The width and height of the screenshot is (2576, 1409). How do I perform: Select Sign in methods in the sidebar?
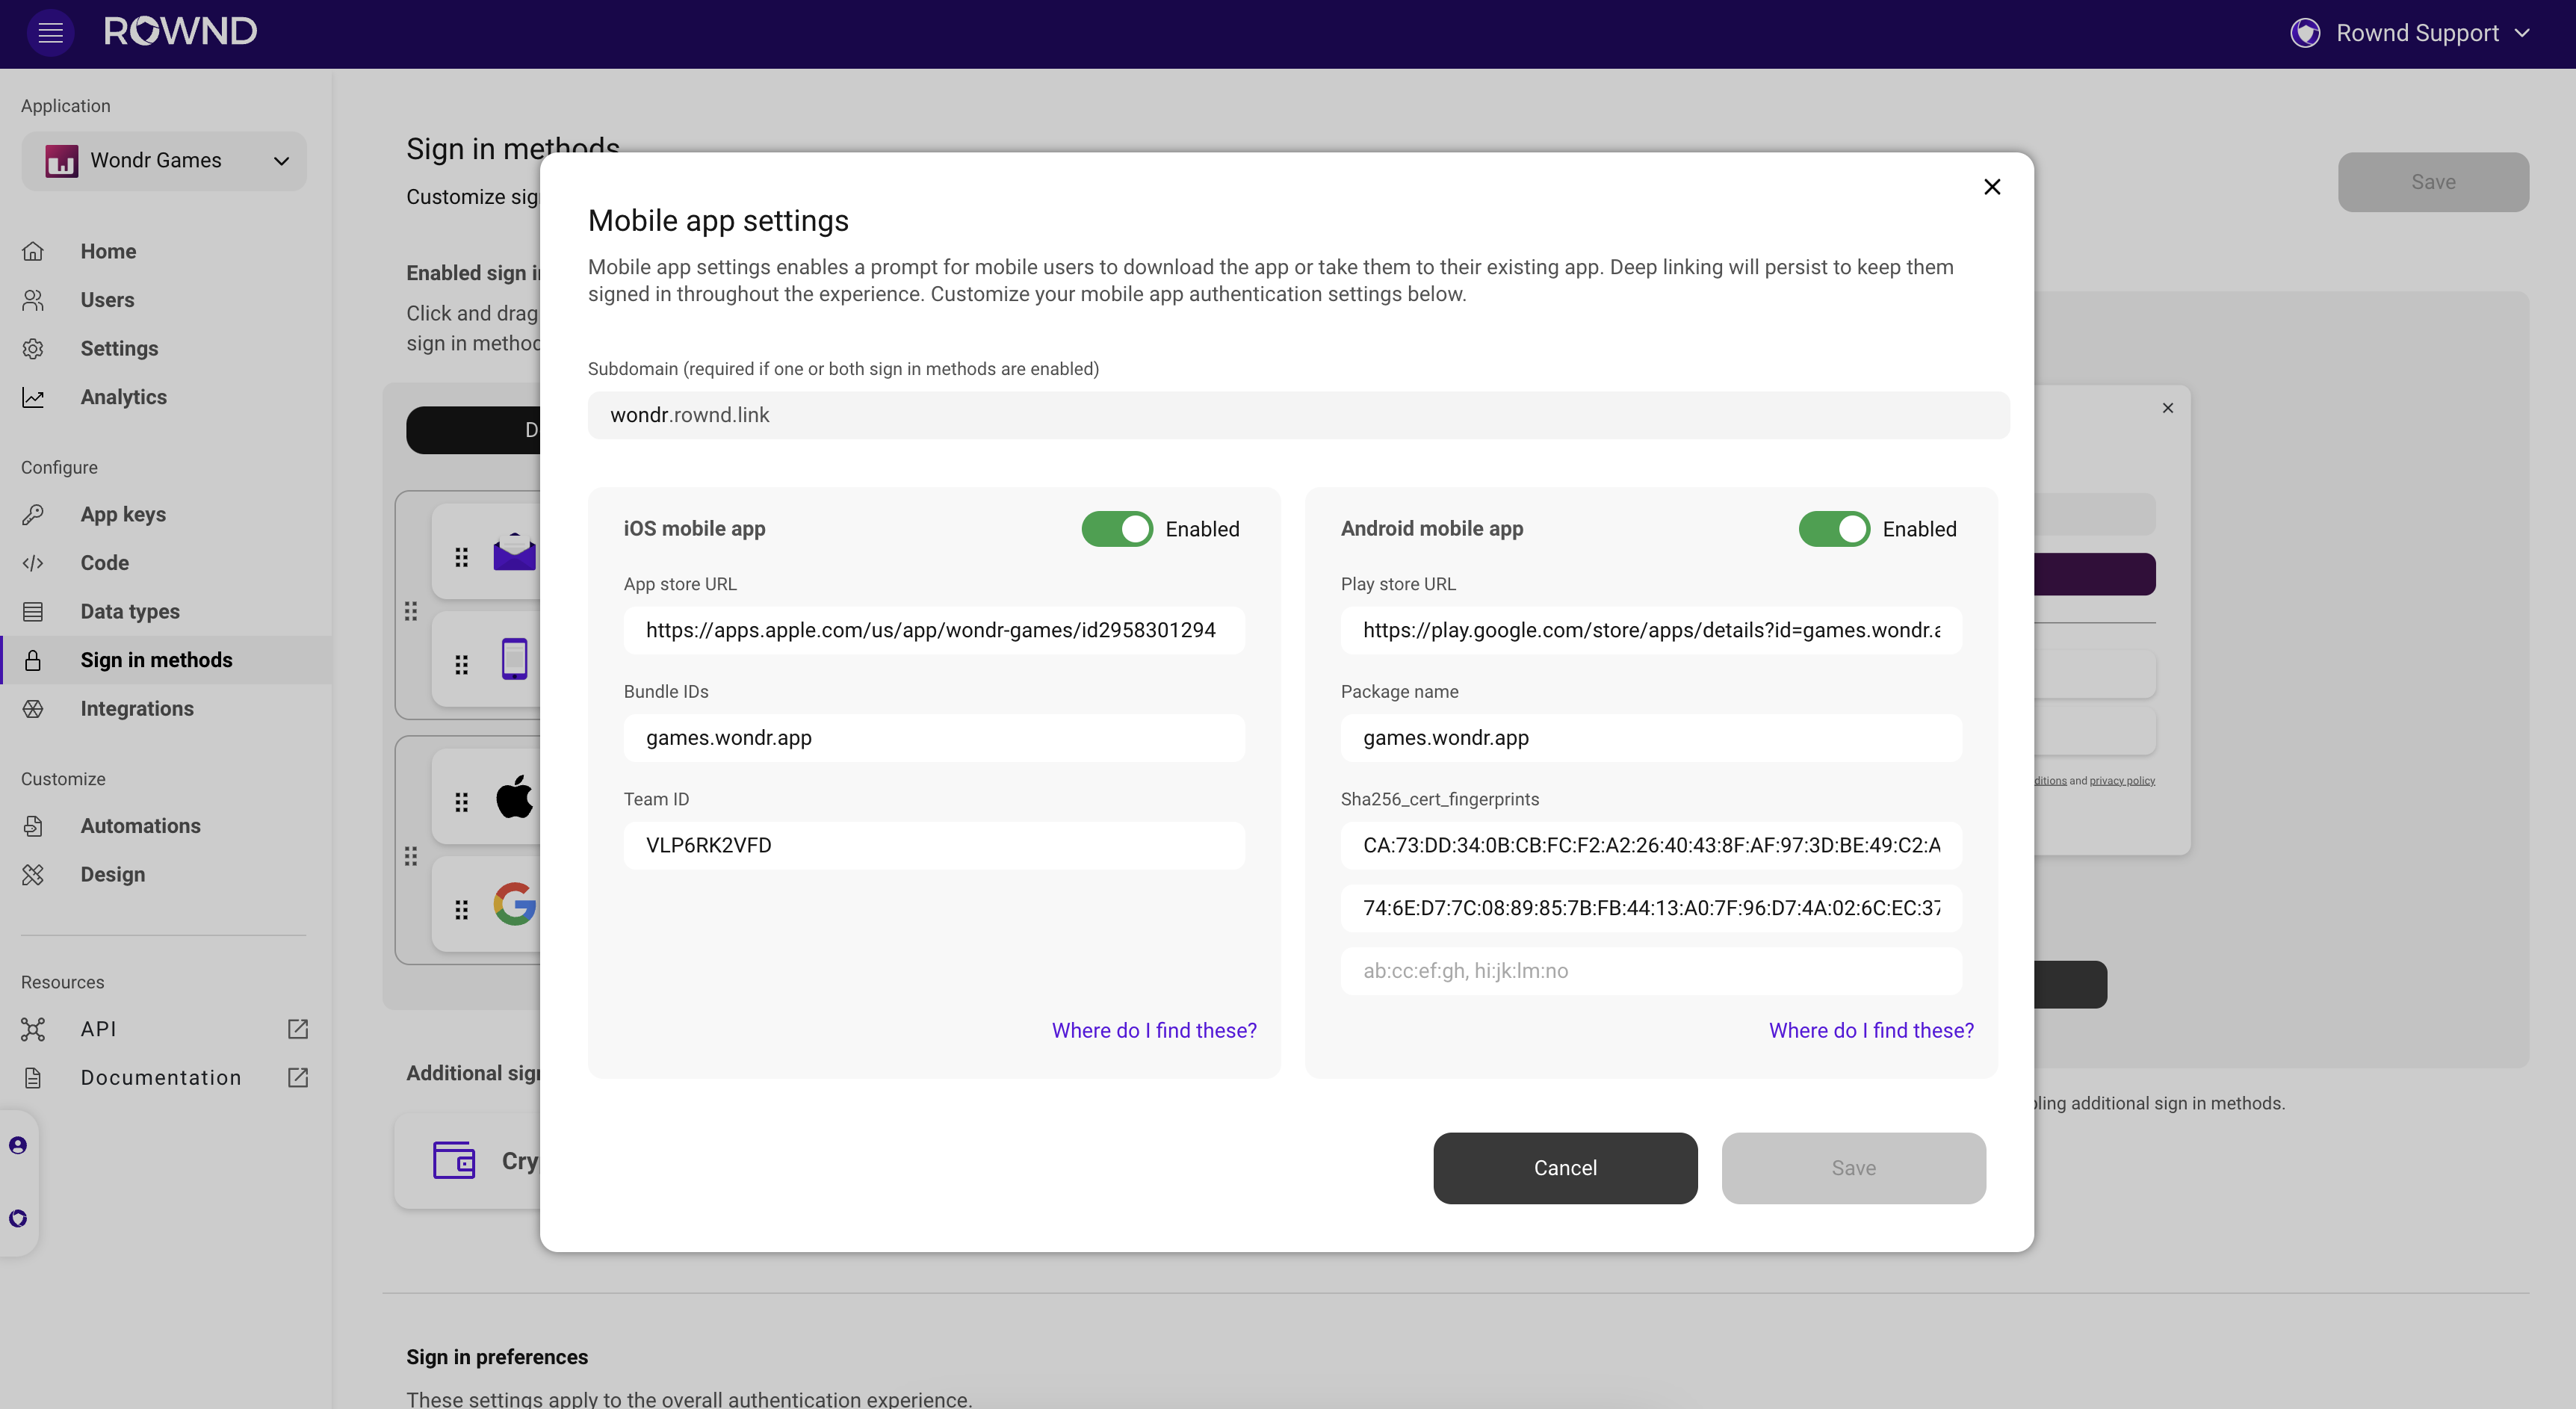click(156, 660)
